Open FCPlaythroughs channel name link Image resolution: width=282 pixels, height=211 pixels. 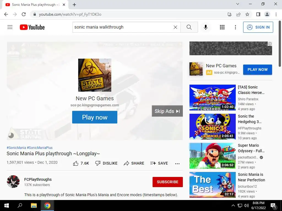38,179
